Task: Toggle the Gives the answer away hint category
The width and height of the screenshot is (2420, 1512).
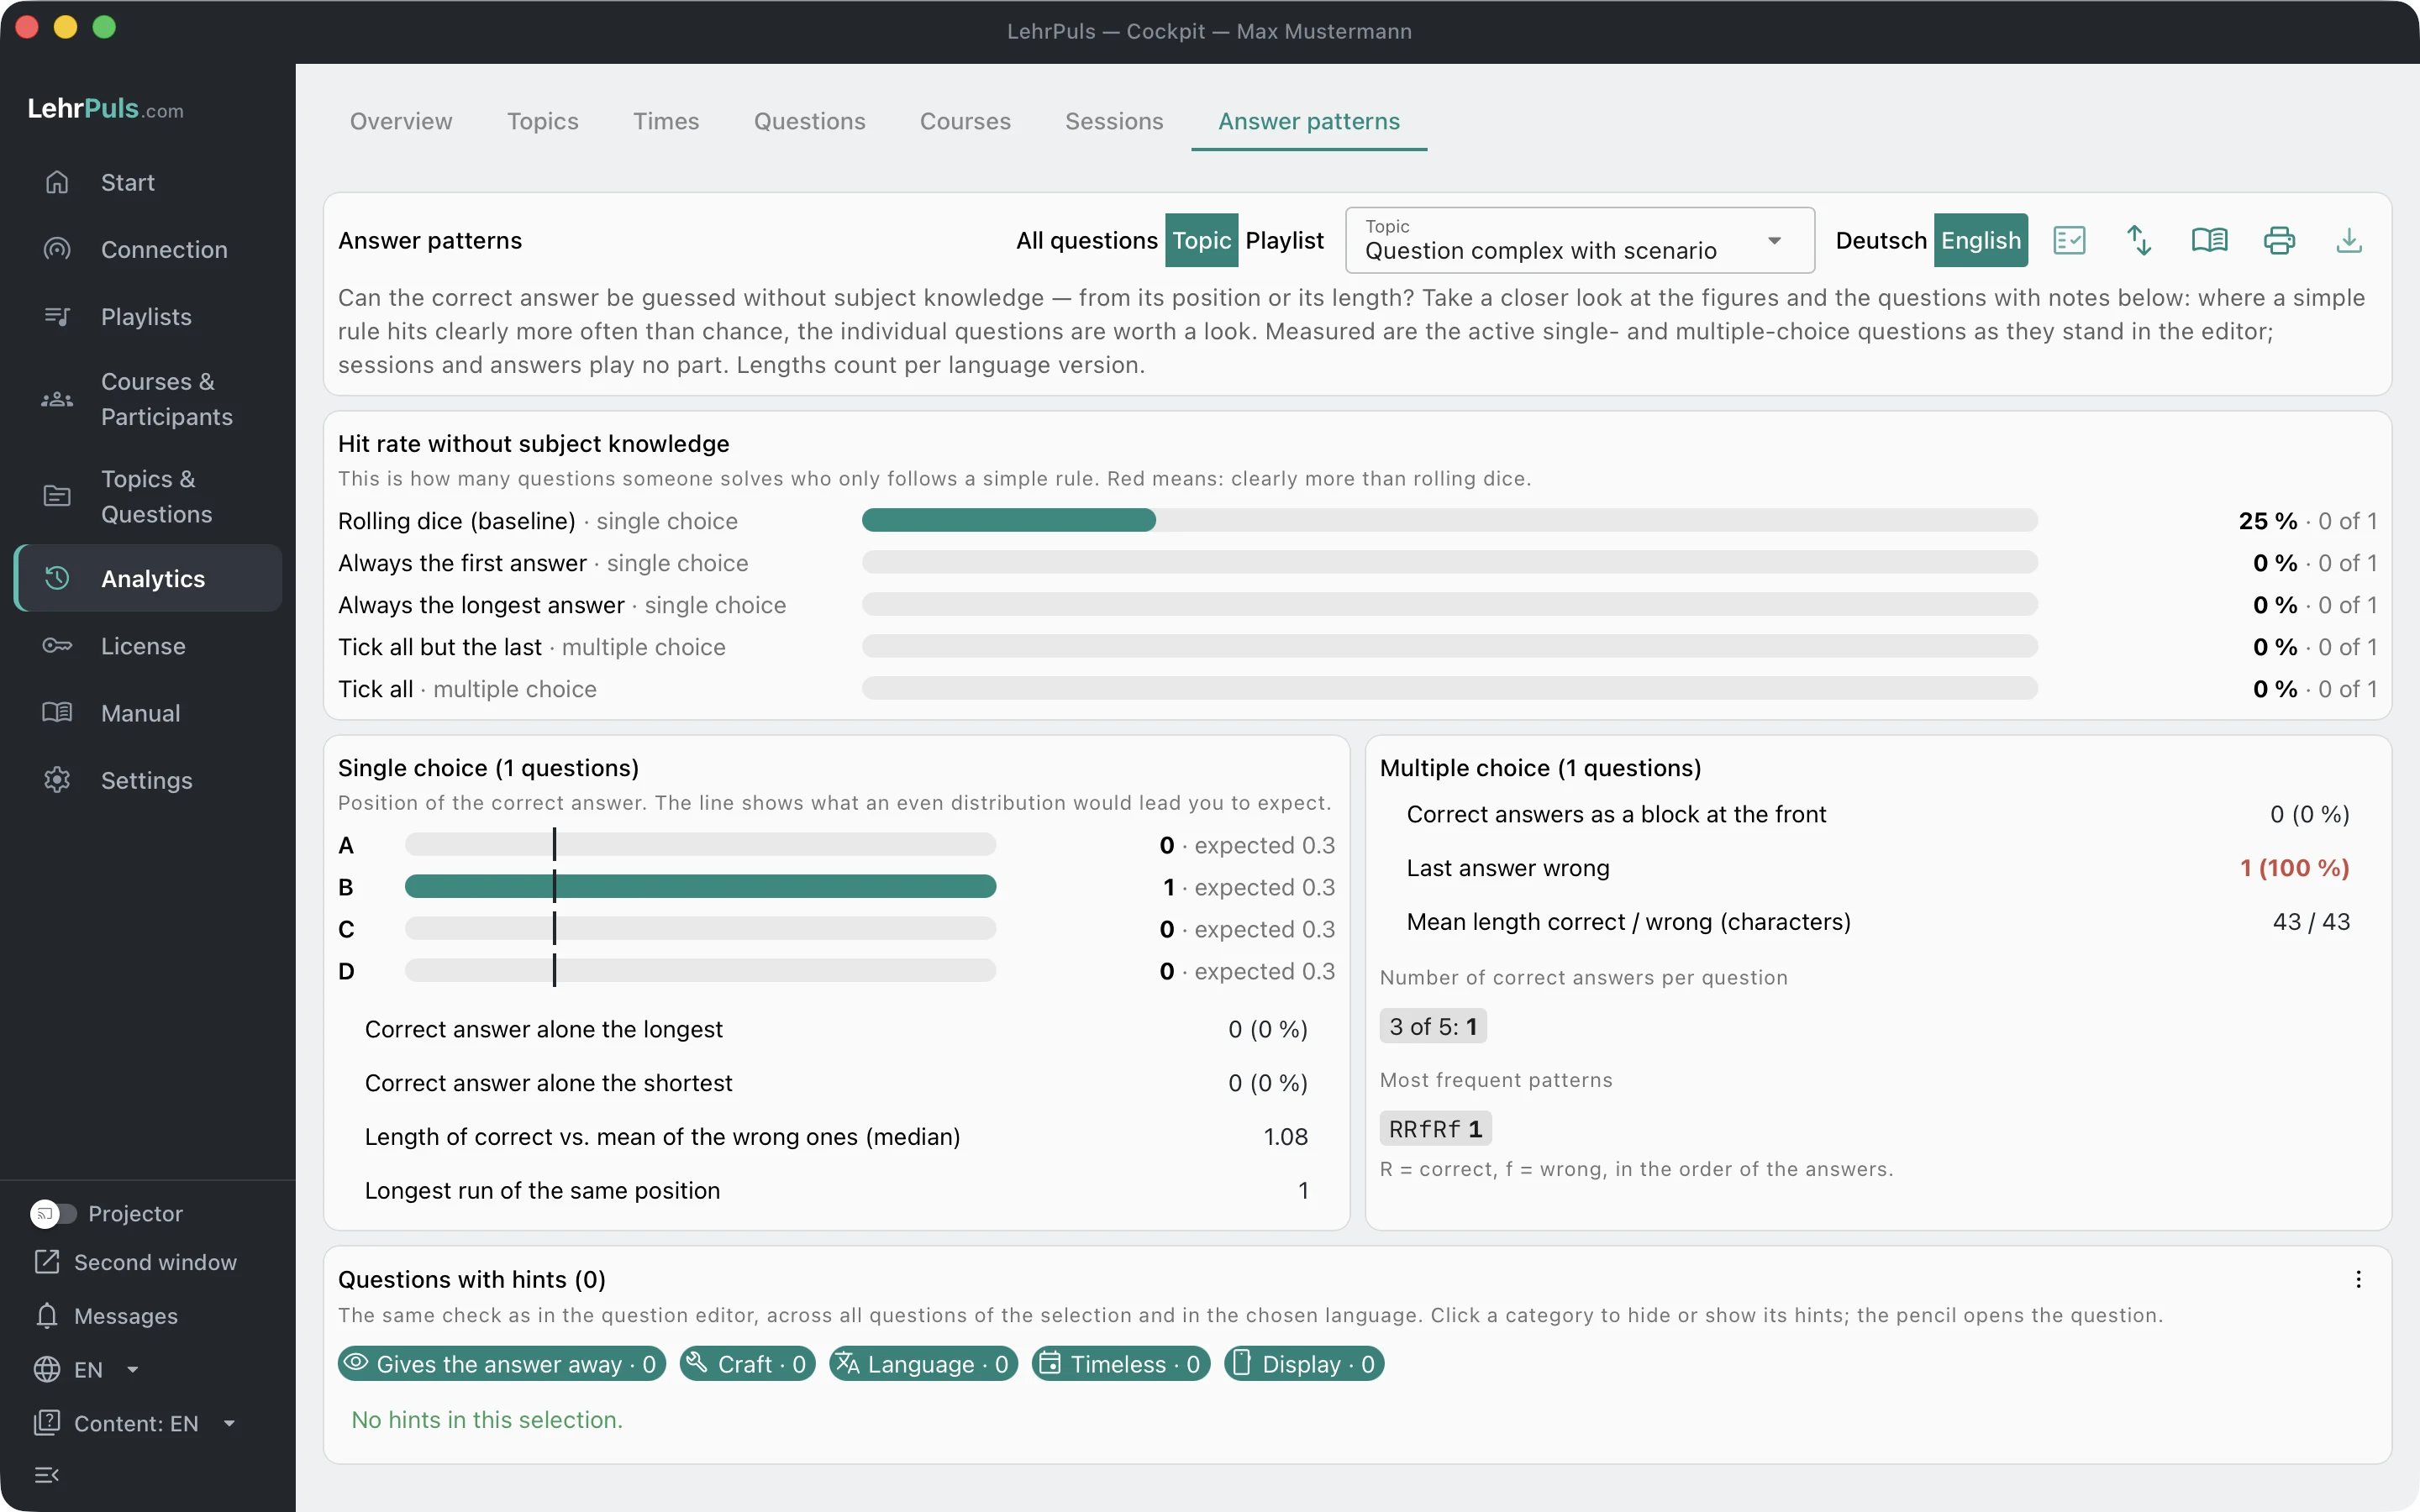Action: [x=502, y=1364]
